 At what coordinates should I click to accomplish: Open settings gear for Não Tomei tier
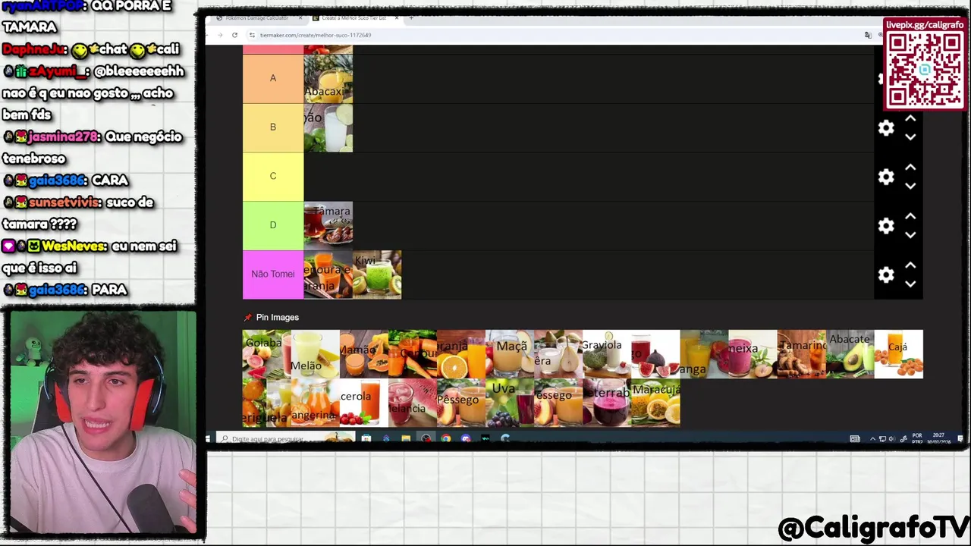tap(886, 275)
